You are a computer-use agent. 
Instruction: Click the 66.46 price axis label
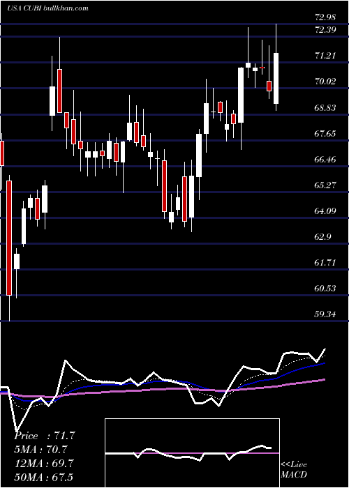coord(325,160)
